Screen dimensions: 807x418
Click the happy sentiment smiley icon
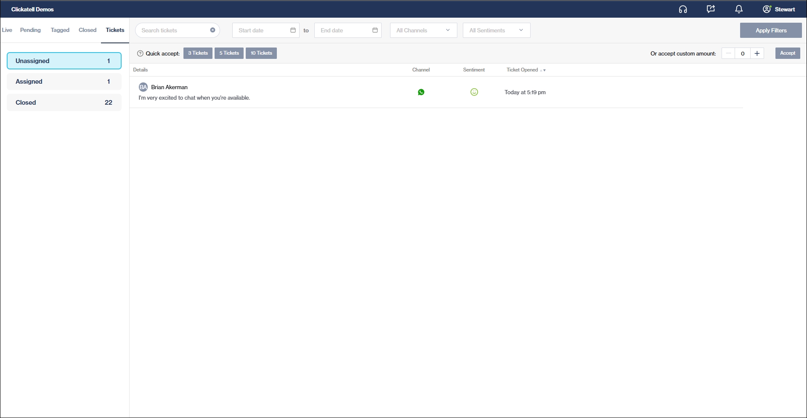click(474, 92)
